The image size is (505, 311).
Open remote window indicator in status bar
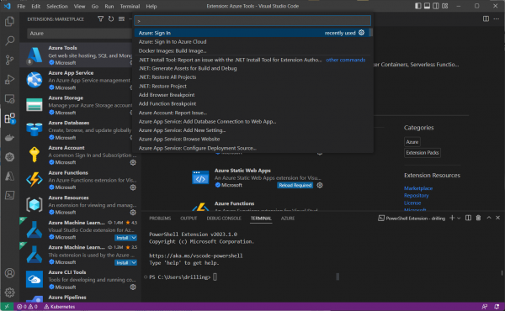click(7, 307)
